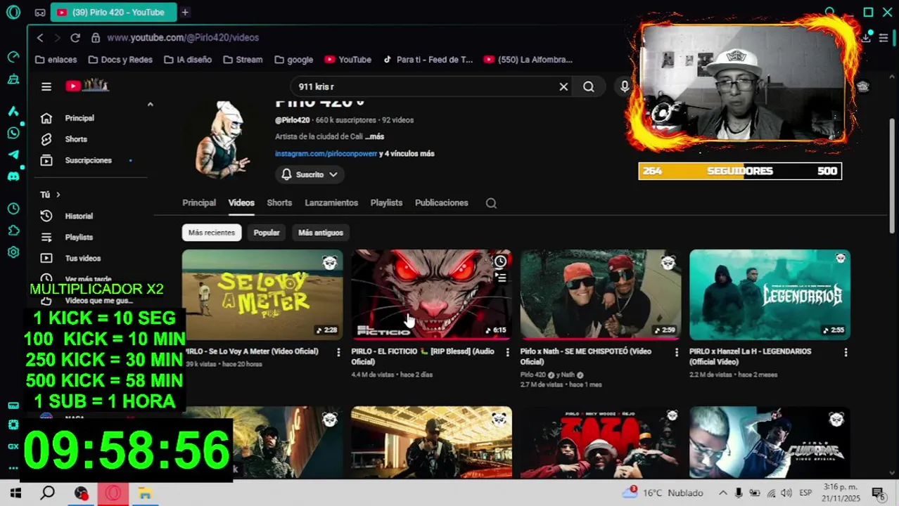The width and height of the screenshot is (899, 506).
Task: Go to YouTube home via the logo
Action: (87, 86)
